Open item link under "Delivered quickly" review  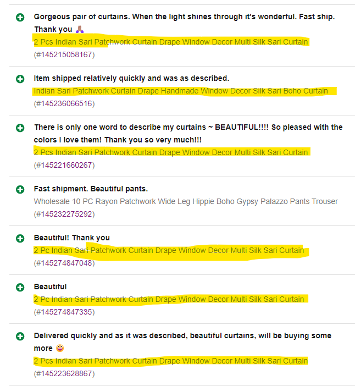pos(170,361)
